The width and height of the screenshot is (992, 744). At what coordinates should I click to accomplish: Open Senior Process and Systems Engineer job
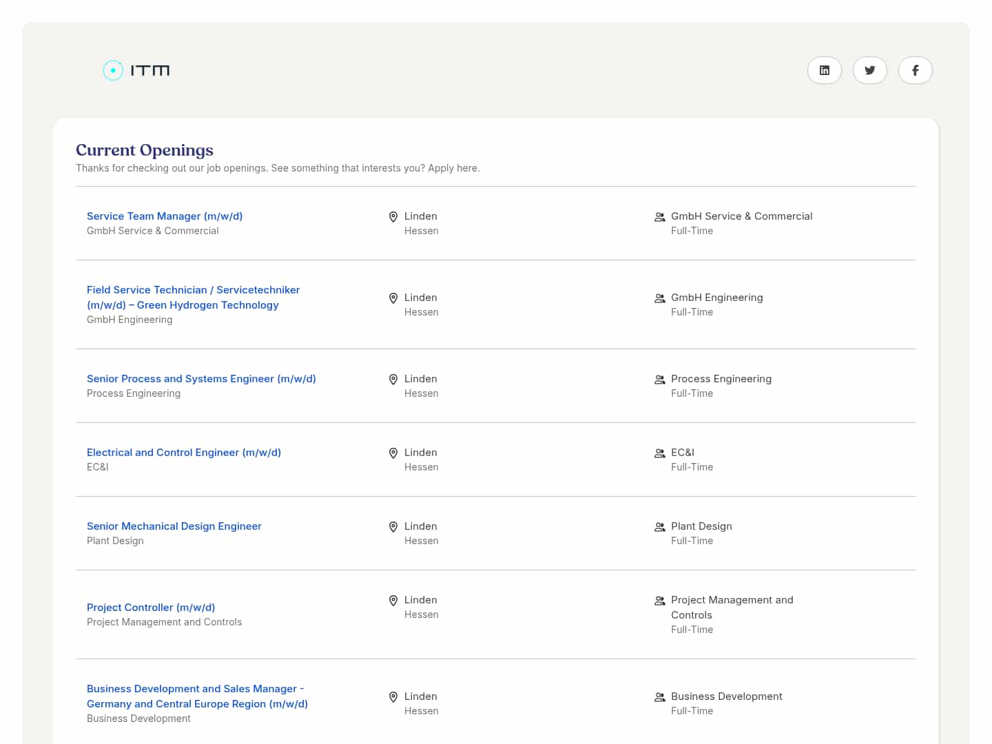pos(201,379)
